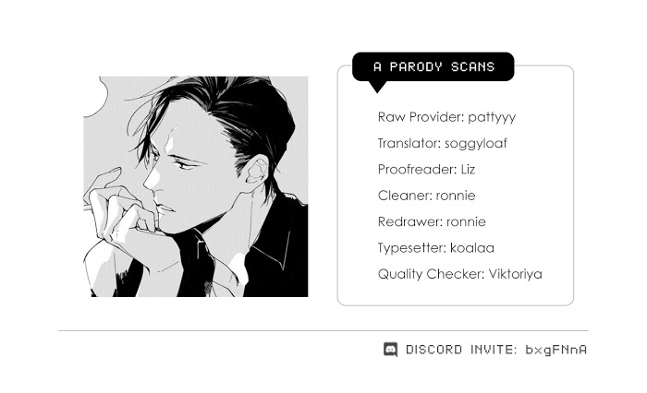Click the Discord invite code bxgFNnA
Image resolution: width=647 pixels, height=393 pixels.
(555, 350)
